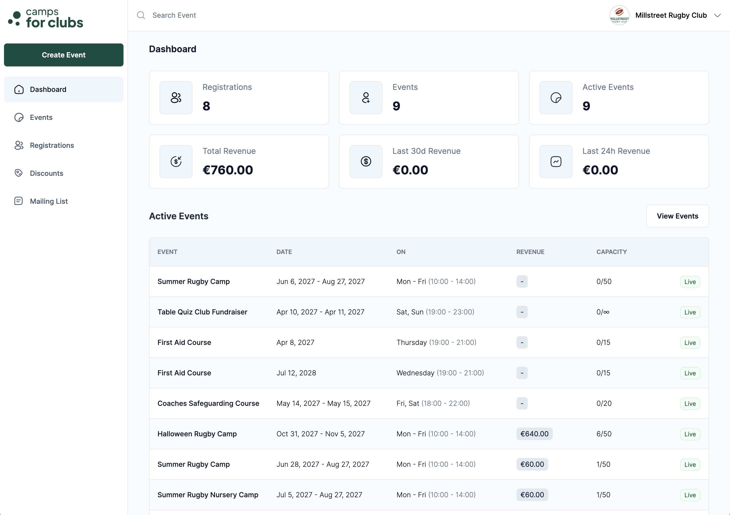Click the CAPACITY column header
This screenshot has height=515, width=730.
click(611, 252)
